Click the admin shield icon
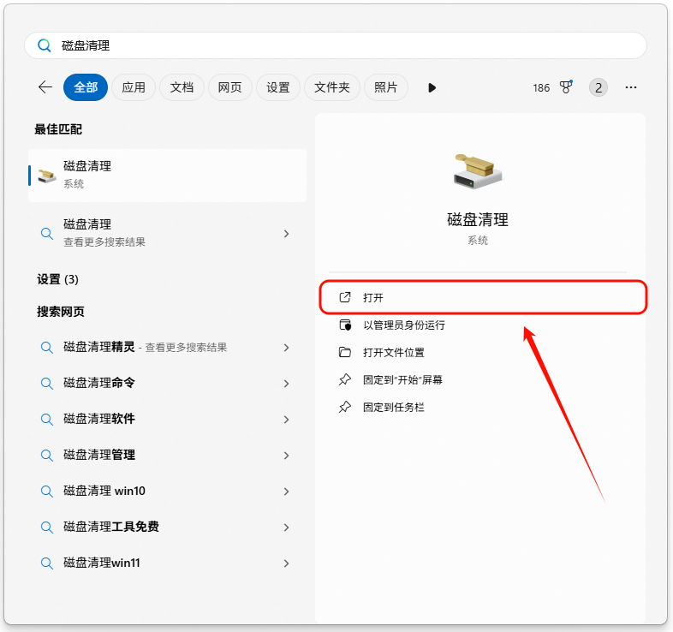The image size is (673, 632). 345,325
